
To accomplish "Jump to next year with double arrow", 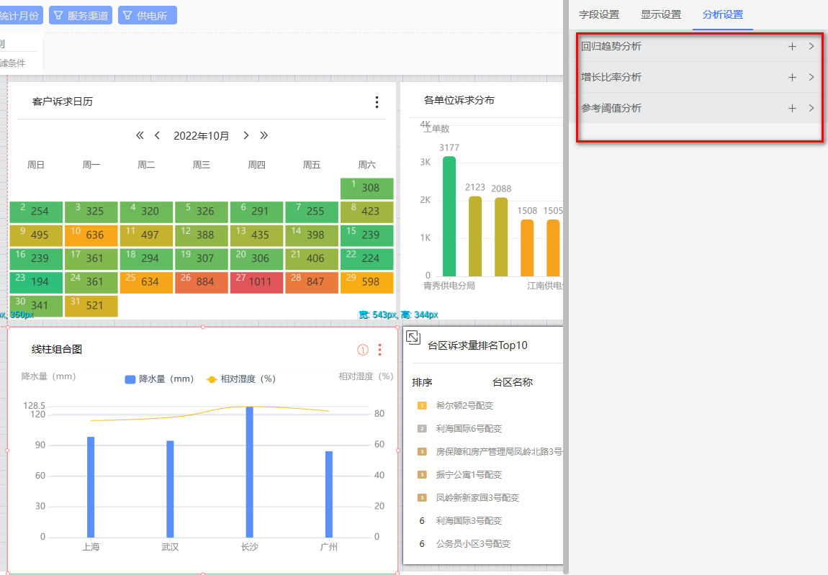I will pyautogui.click(x=264, y=135).
